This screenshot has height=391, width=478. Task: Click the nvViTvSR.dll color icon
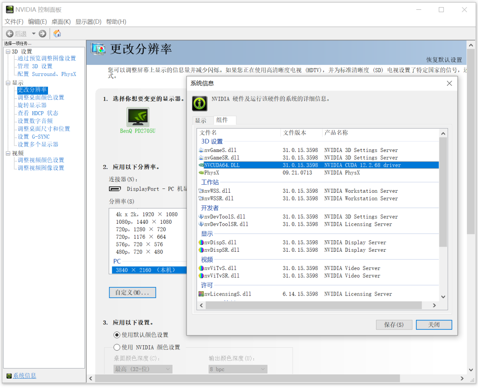[201, 276]
